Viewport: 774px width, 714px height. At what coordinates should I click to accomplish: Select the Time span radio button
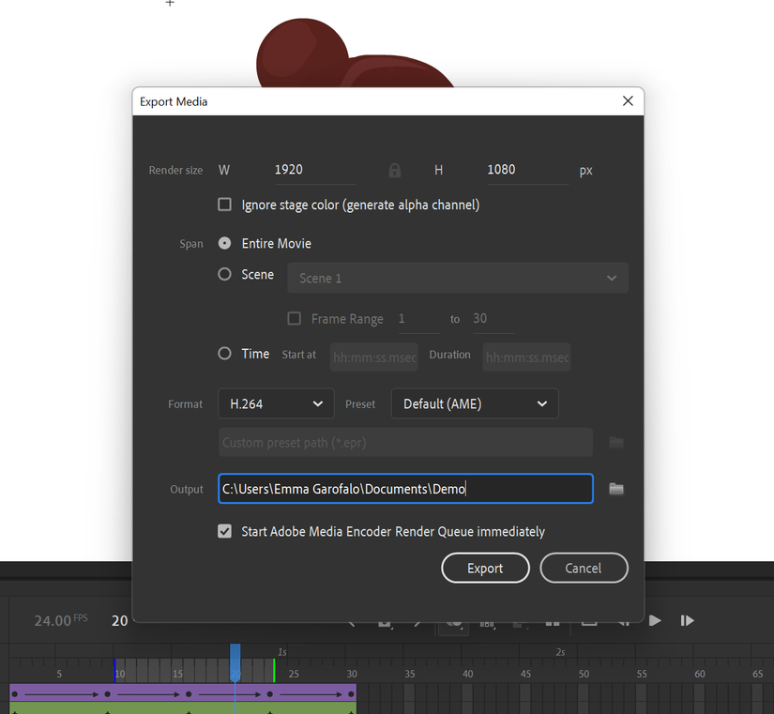point(222,354)
